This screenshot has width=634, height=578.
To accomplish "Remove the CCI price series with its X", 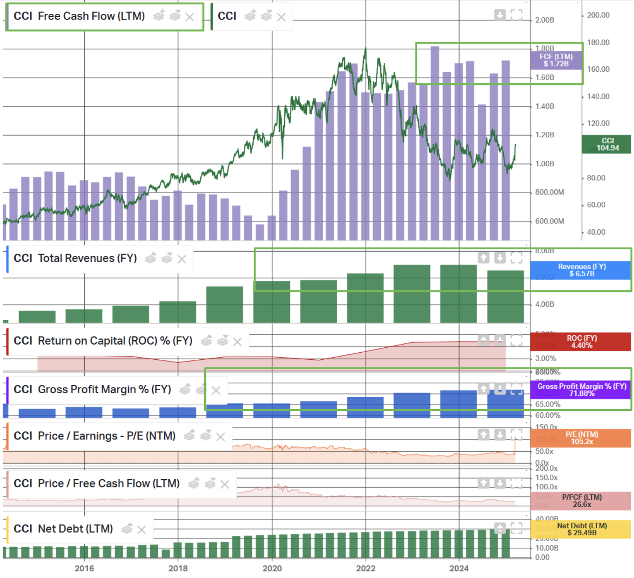I will (x=281, y=17).
